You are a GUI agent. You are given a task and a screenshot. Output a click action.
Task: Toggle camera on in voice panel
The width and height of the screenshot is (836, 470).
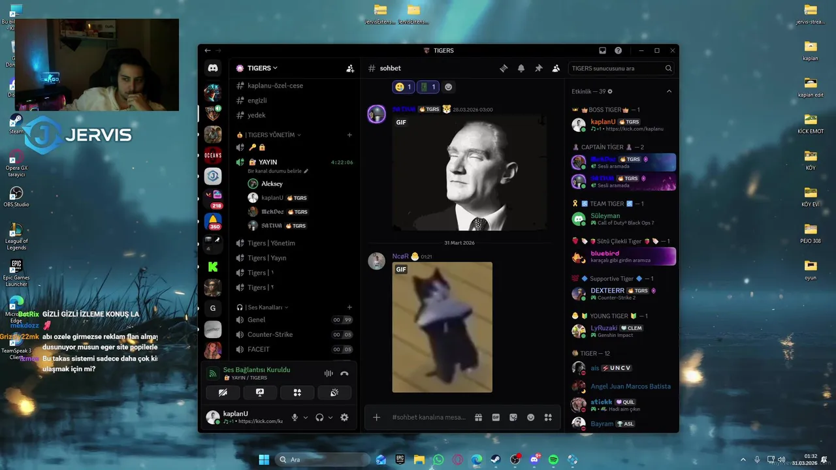coord(223,392)
